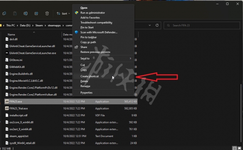Click the Share toolbar icon
Image resolution: width=243 pixels, height=150 pixels.
36,13
